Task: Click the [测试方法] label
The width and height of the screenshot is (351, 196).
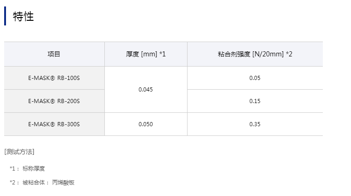Action: (19, 152)
